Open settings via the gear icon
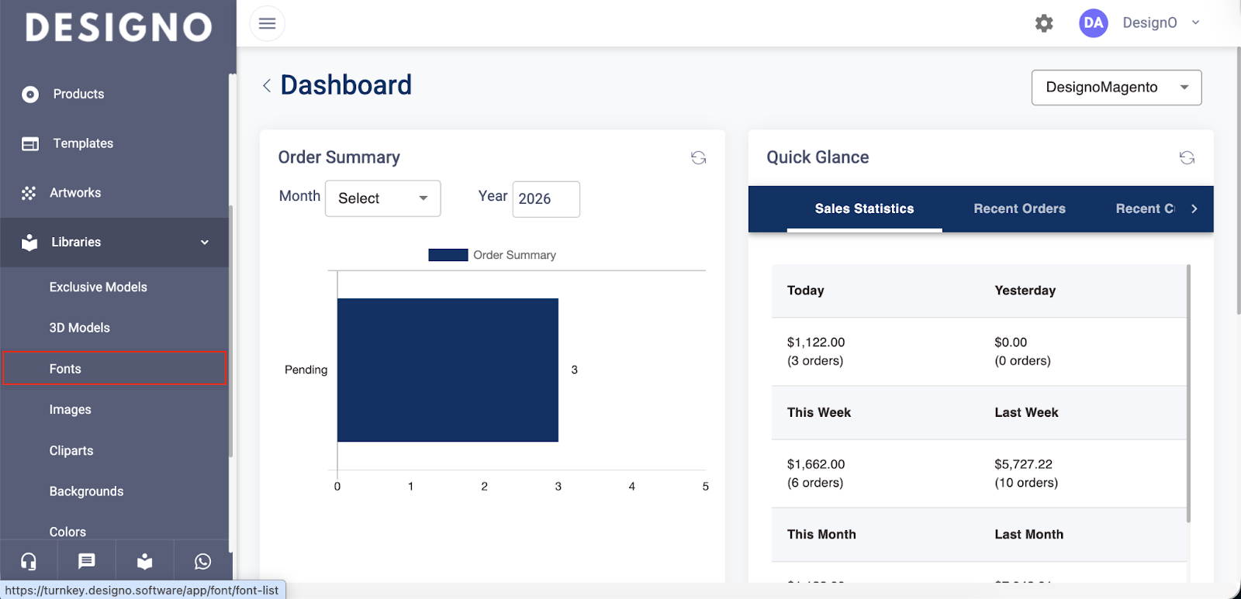Viewport: 1241px width, 599px height. [1044, 23]
